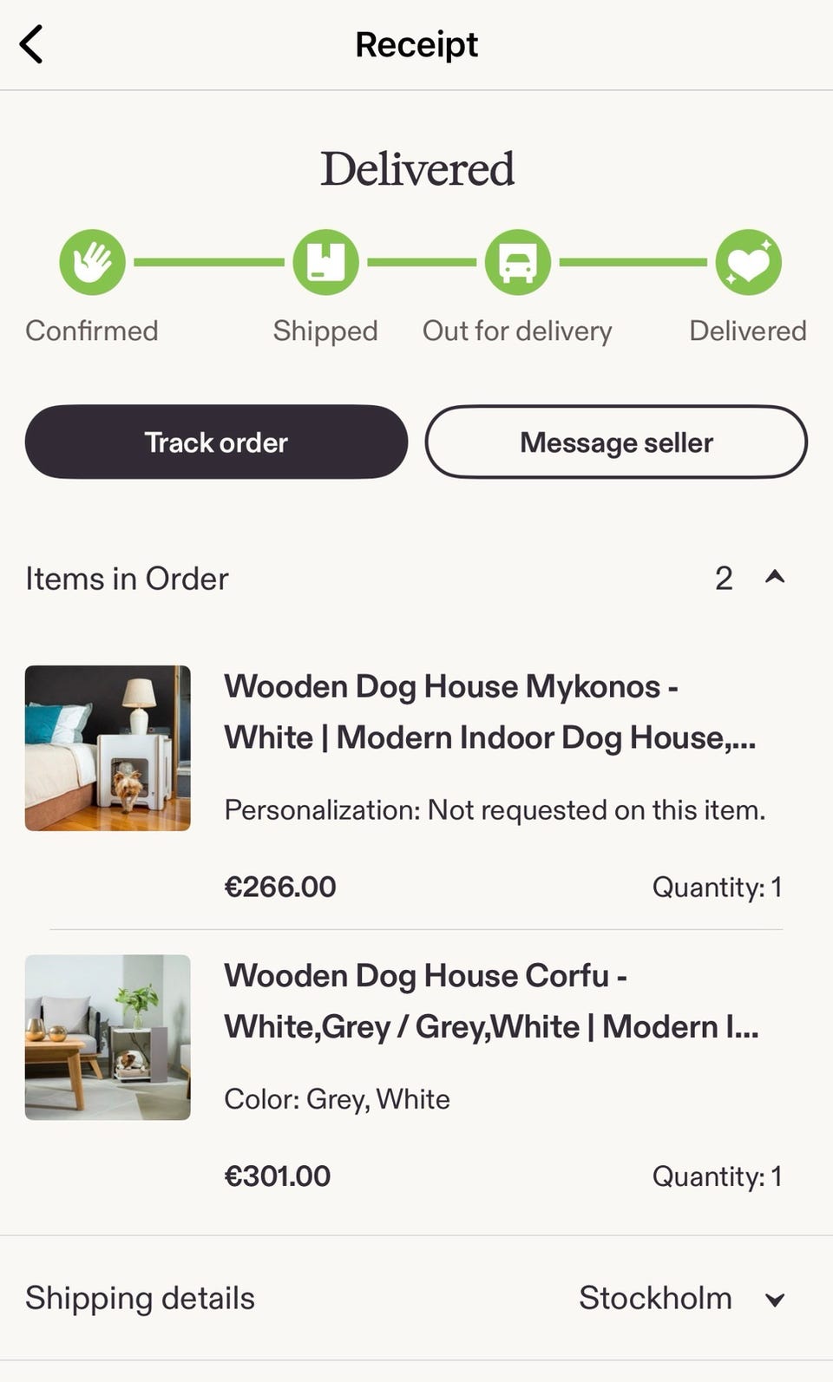Image resolution: width=833 pixels, height=1382 pixels.
Task: Tap the Out for delivery truck icon
Action: point(517,262)
